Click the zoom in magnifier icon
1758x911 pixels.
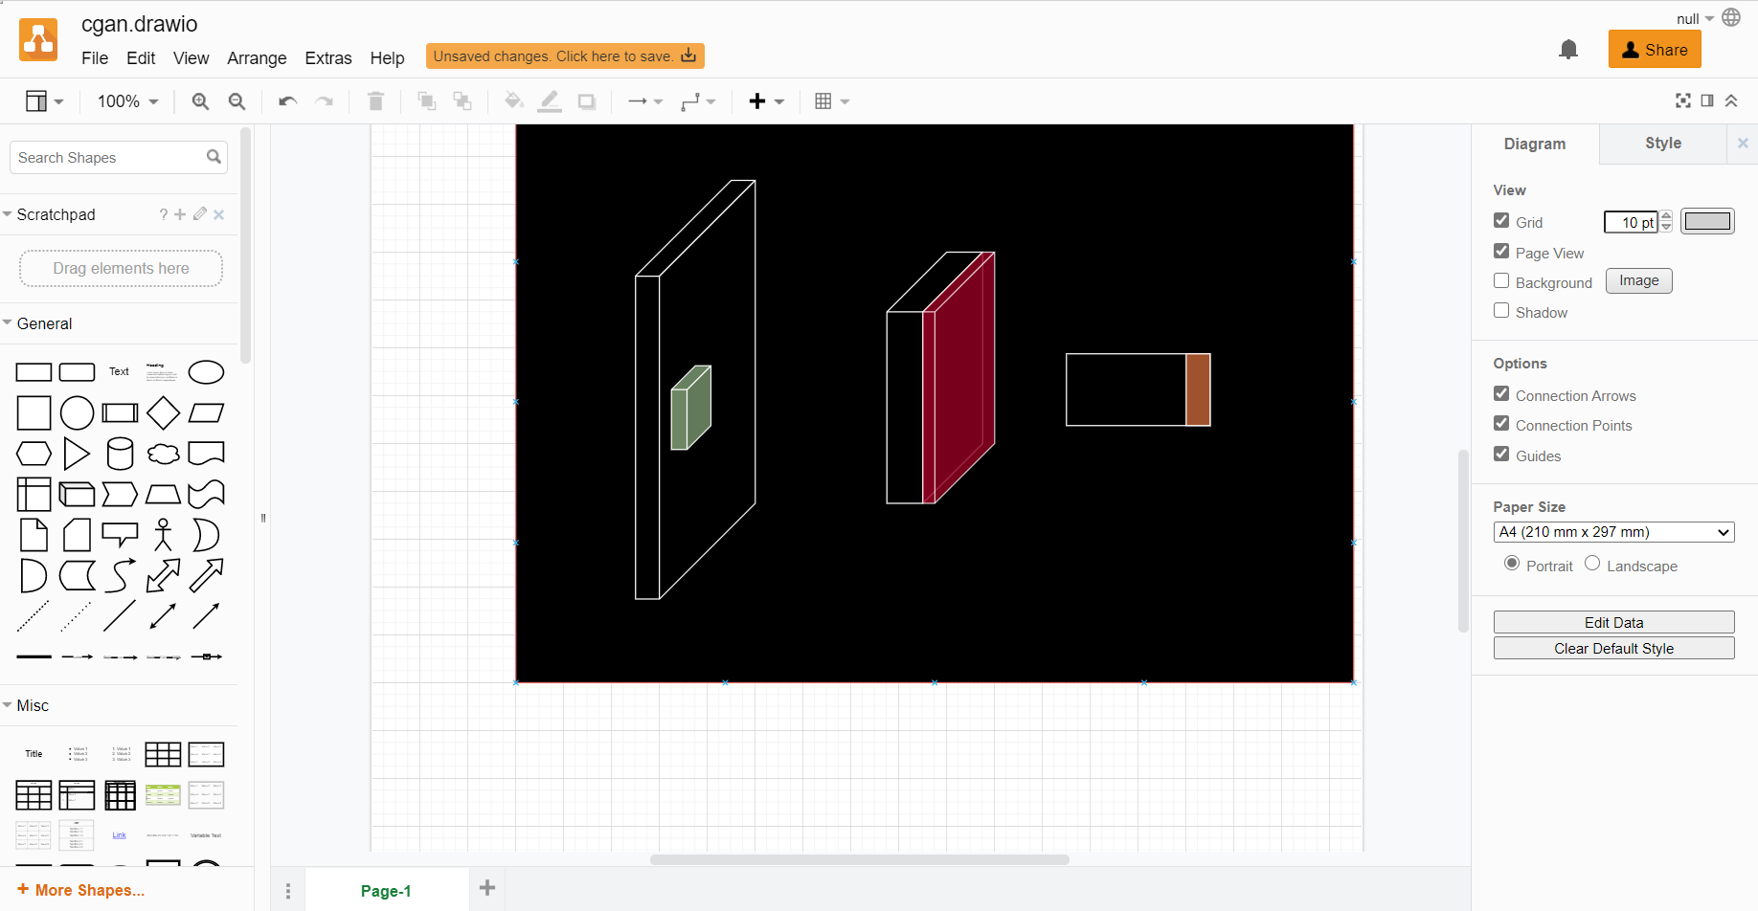pyautogui.click(x=200, y=101)
